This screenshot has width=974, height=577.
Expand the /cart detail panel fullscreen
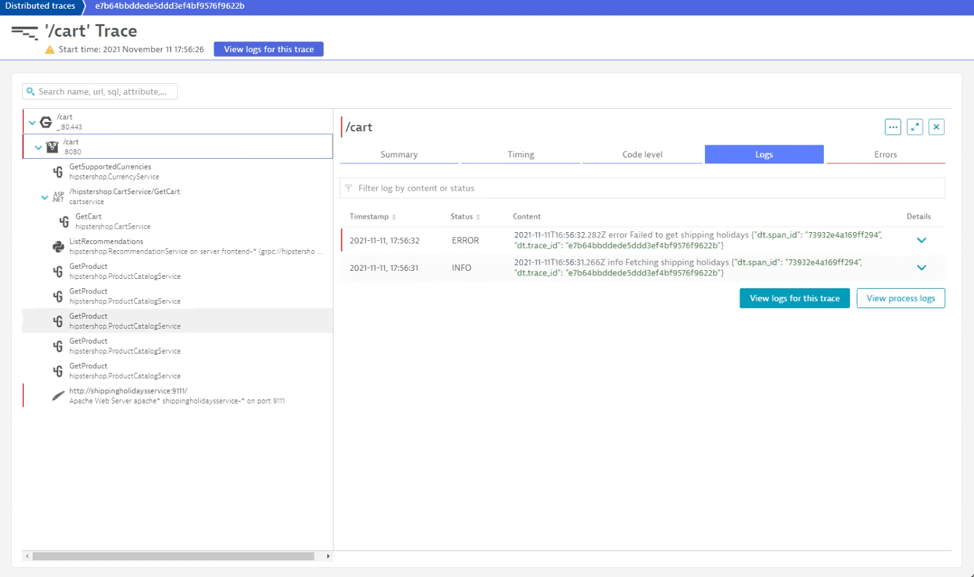pyautogui.click(x=915, y=127)
